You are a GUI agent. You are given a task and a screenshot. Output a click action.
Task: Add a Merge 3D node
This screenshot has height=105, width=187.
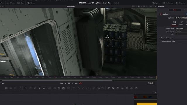pyautogui.click(x=122, y=88)
